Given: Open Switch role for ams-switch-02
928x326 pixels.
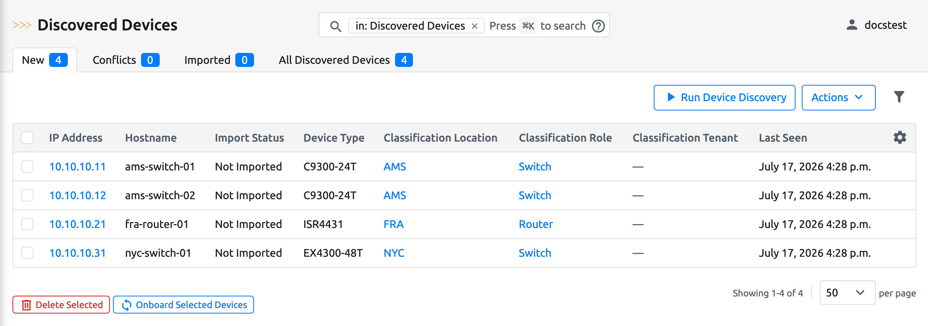Looking at the screenshot, I should coord(535,196).
